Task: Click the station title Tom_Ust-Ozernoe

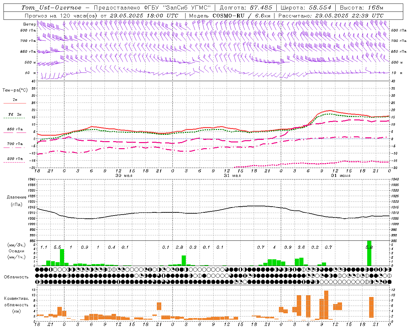Action: point(51,8)
